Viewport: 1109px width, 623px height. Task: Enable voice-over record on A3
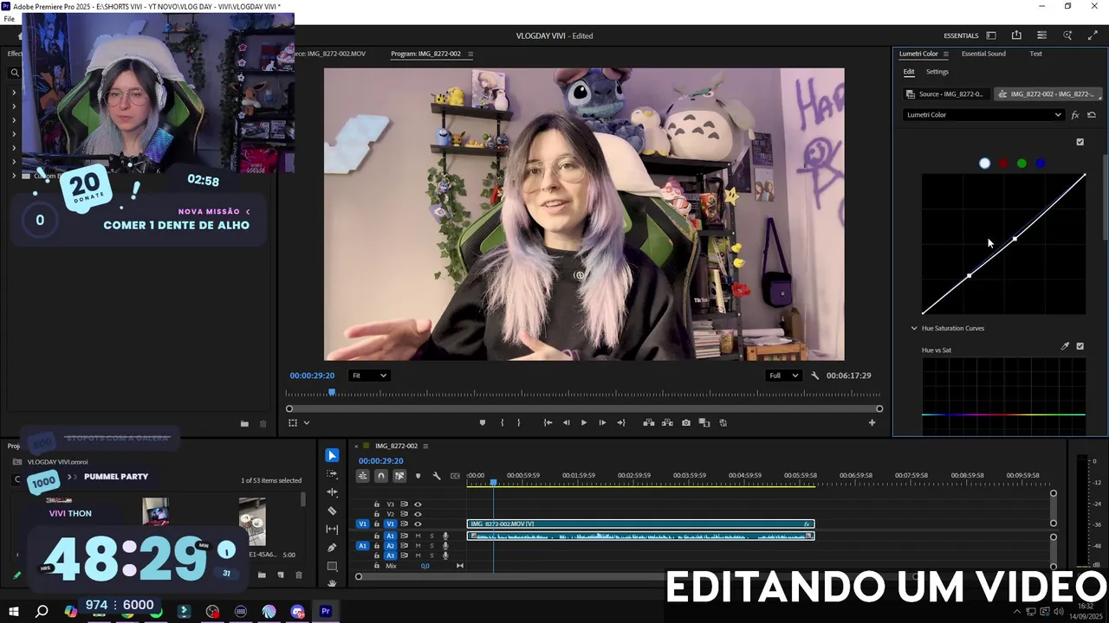[445, 556]
